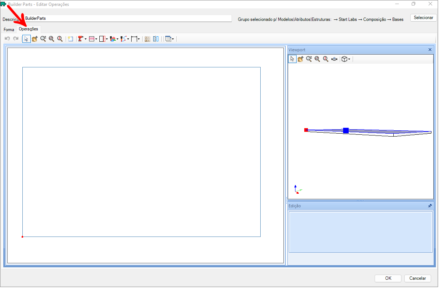The height and width of the screenshot is (290, 441).
Task: Activate the pan hand tool in main toolbar
Action: click(x=35, y=39)
